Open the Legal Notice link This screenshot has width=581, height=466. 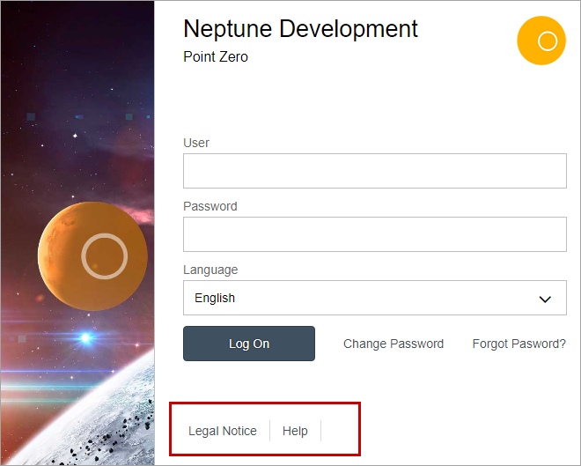(223, 431)
